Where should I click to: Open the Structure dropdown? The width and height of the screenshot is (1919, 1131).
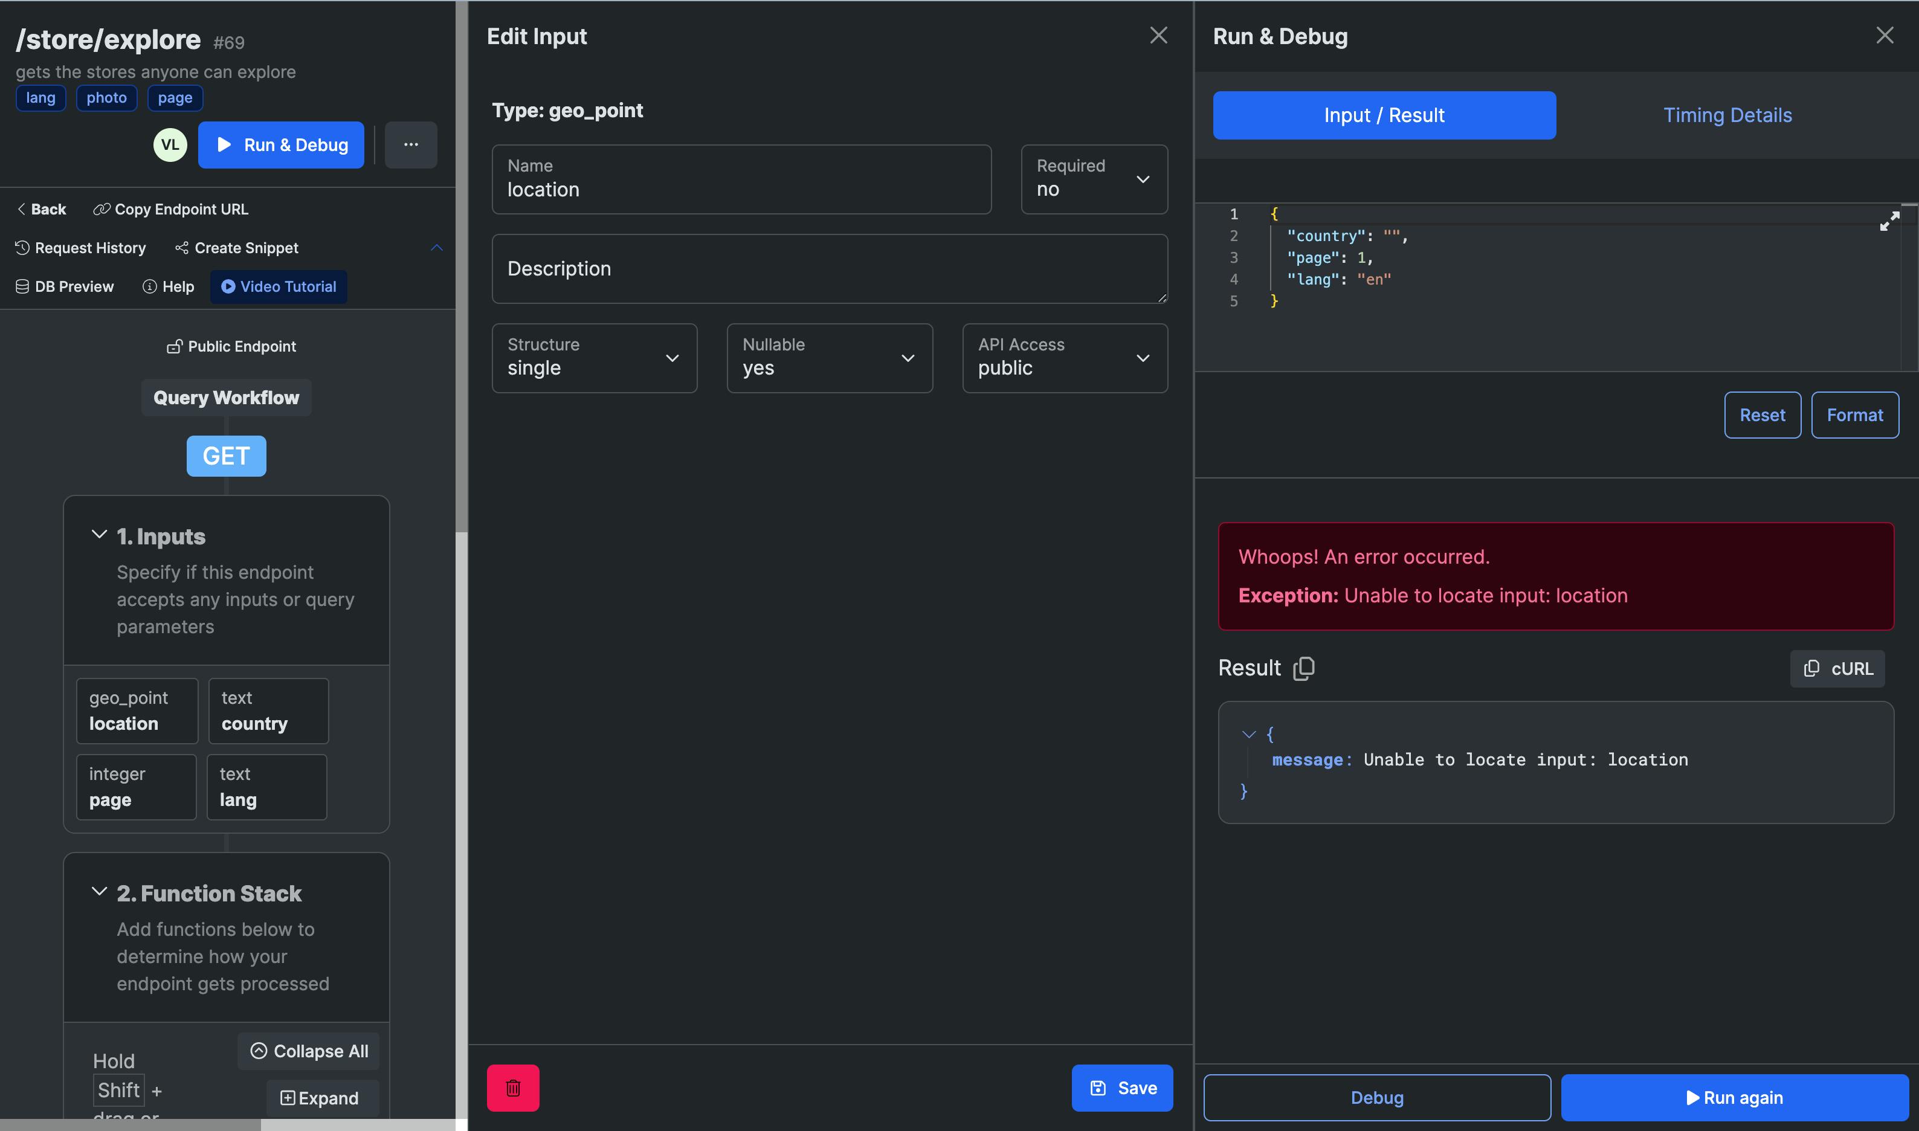[x=595, y=358]
